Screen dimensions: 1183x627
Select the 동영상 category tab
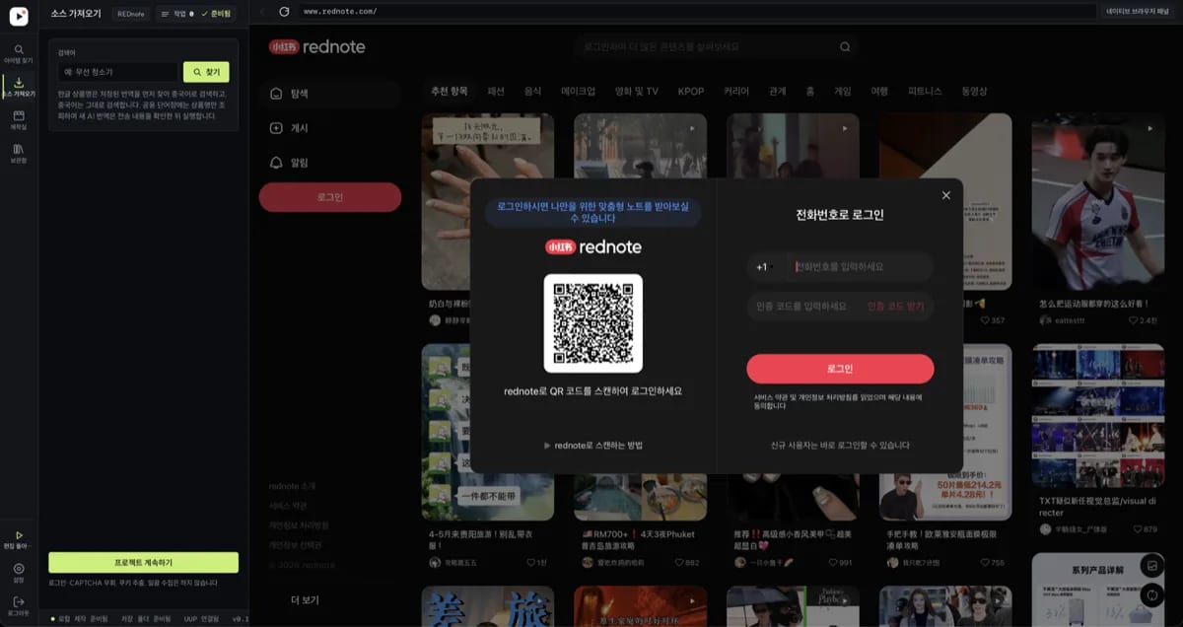pyautogui.click(x=974, y=91)
